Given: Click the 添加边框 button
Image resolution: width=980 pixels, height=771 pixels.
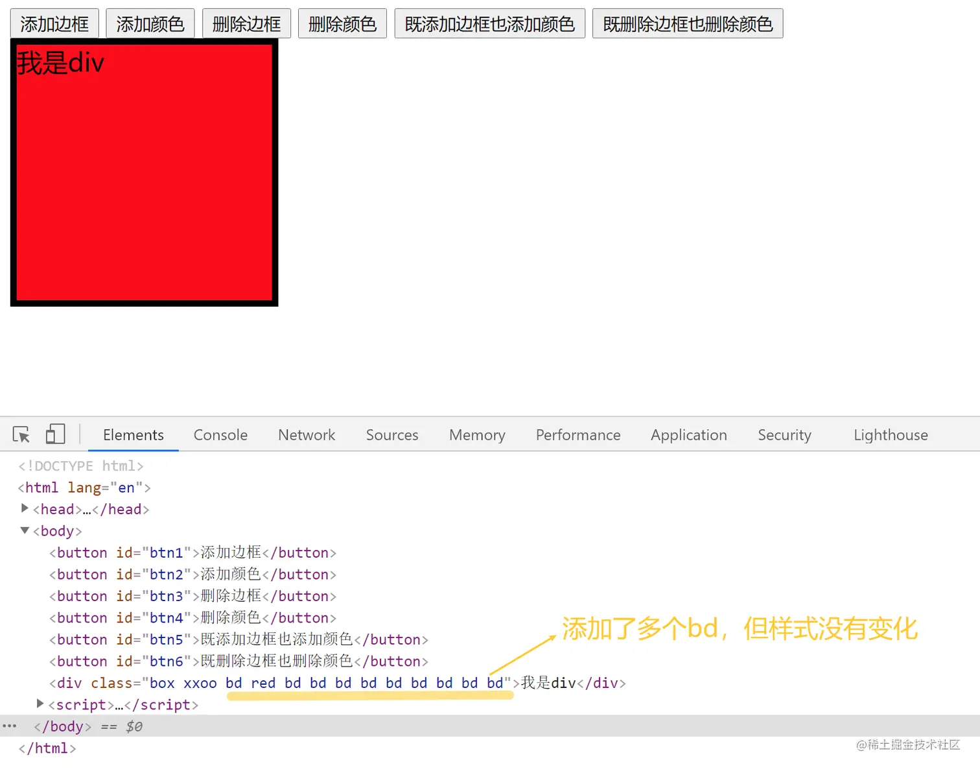Looking at the screenshot, I should pos(54,23).
